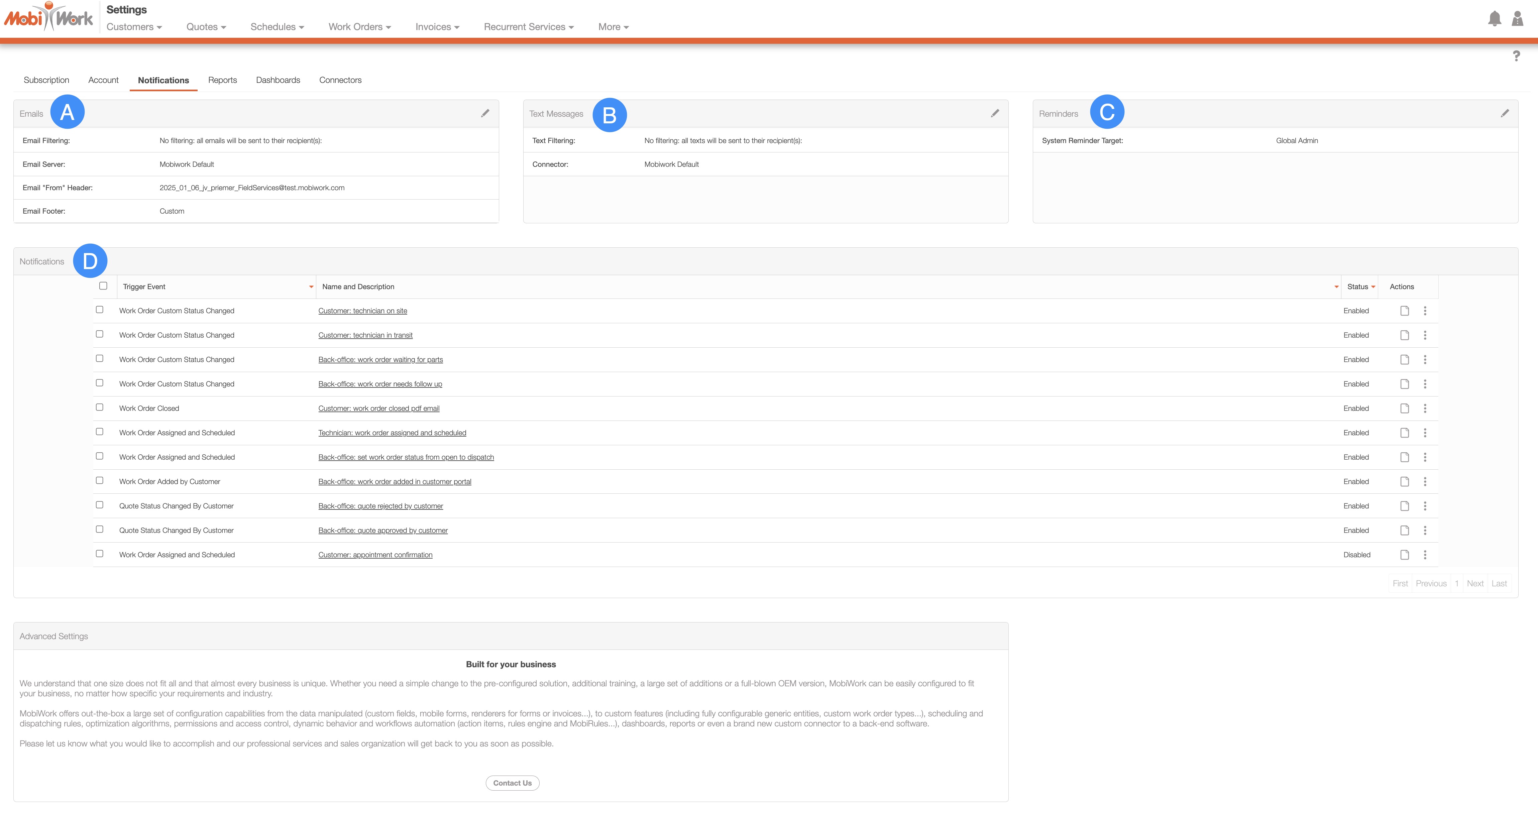Open document icon for technician on site row
1538x815 pixels.
click(x=1404, y=311)
